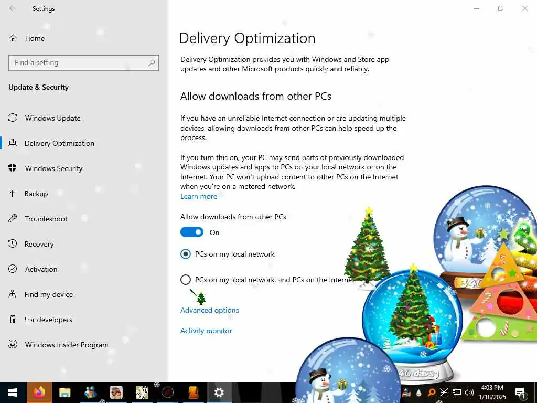This screenshot has height=403, width=537.
Task: Switch to the Recovery page
Action: (x=39, y=244)
